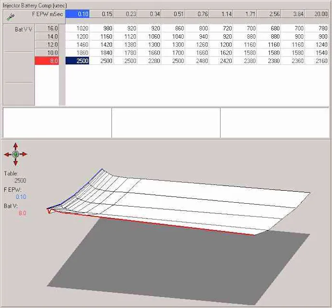The width and height of the screenshot is (332, 308).
Task: Click the right arrow of the 3D rotate control
Action: (x=24, y=154)
